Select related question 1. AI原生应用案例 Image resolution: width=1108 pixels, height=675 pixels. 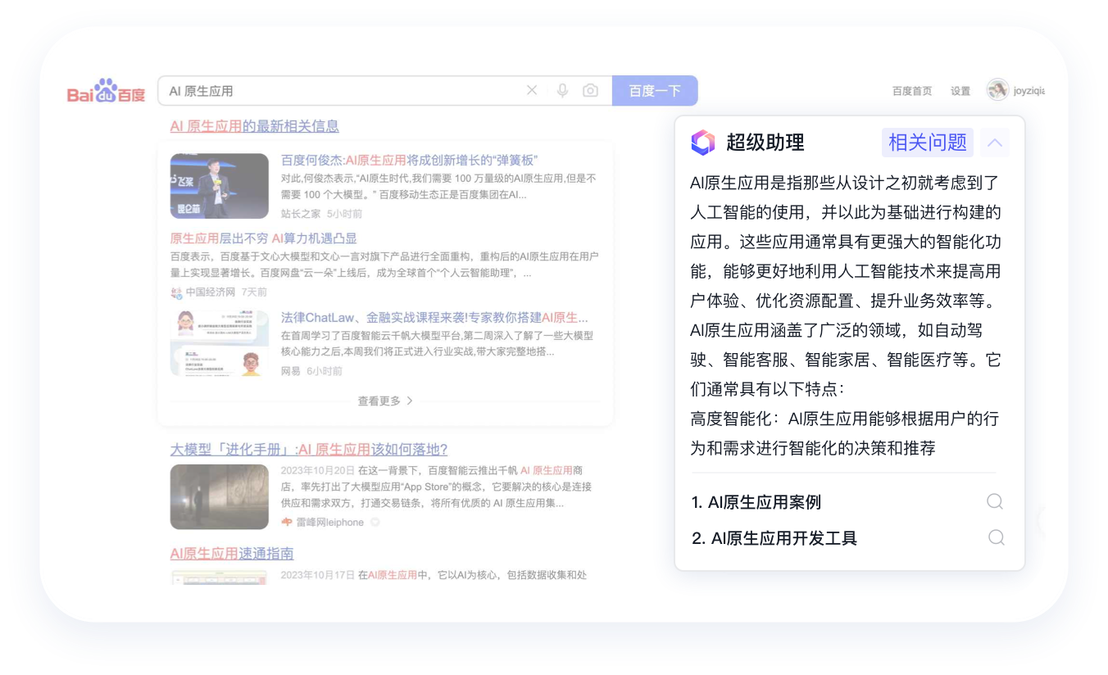pos(756,502)
